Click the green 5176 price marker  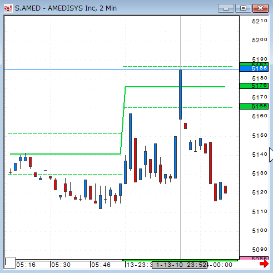[254, 86]
